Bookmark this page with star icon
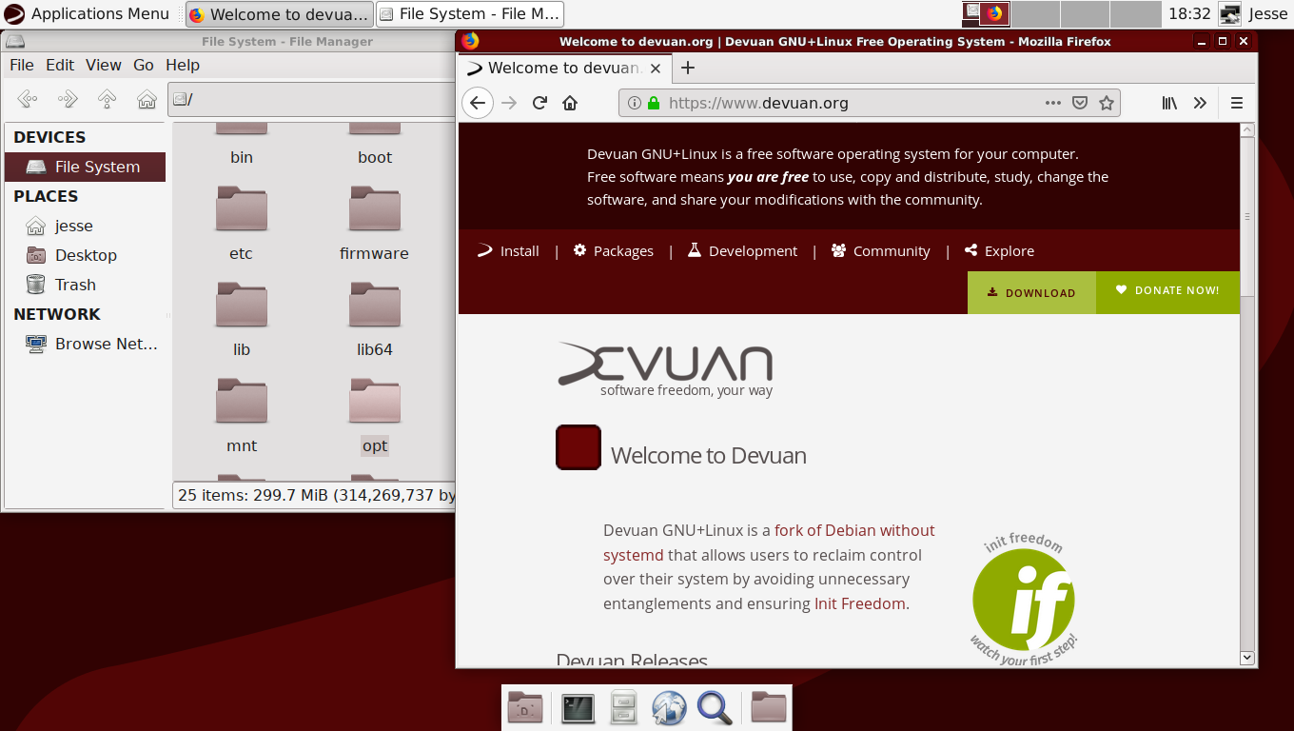 tap(1107, 103)
